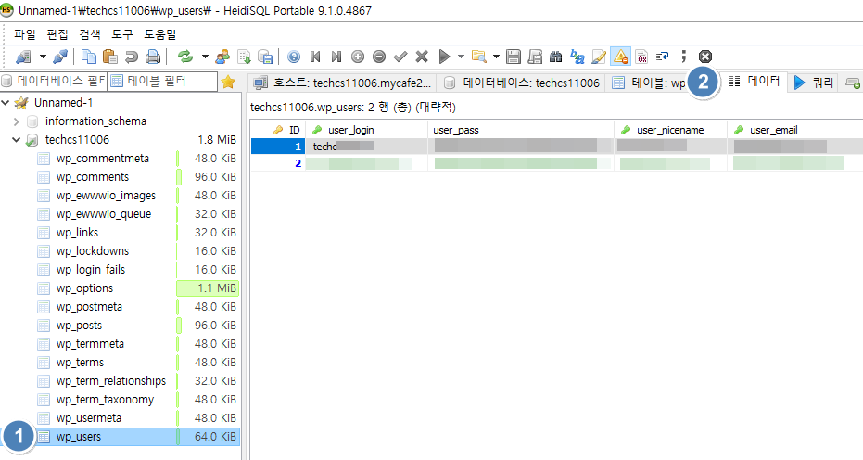
Task: Open the 도구 menu
Action: point(122,34)
